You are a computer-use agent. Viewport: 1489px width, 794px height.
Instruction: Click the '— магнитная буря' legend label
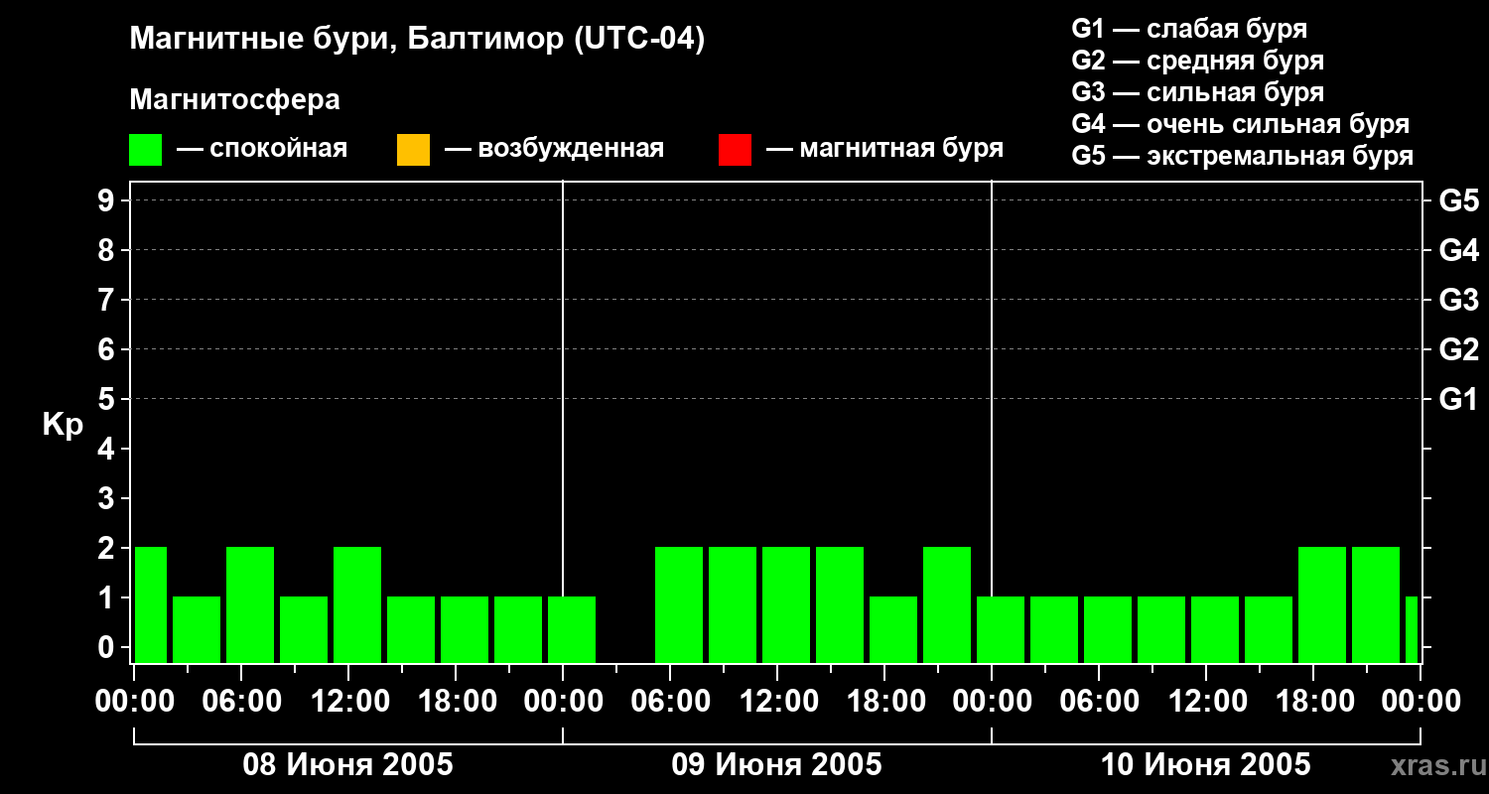(885, 149)
